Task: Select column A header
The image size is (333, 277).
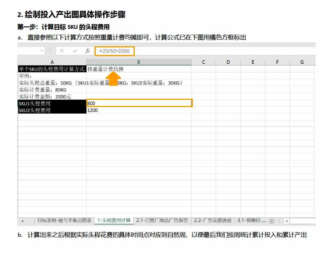Action: click(52, 62)
